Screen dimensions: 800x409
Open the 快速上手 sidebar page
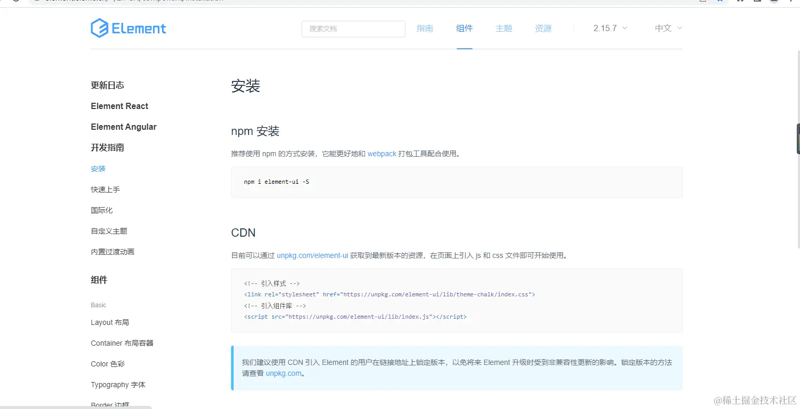(x=105, y=189)
